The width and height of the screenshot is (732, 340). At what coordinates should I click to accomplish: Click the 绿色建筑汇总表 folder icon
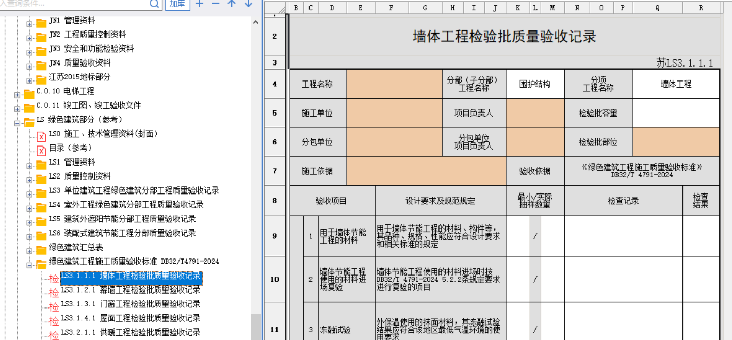tap(41, 250)
